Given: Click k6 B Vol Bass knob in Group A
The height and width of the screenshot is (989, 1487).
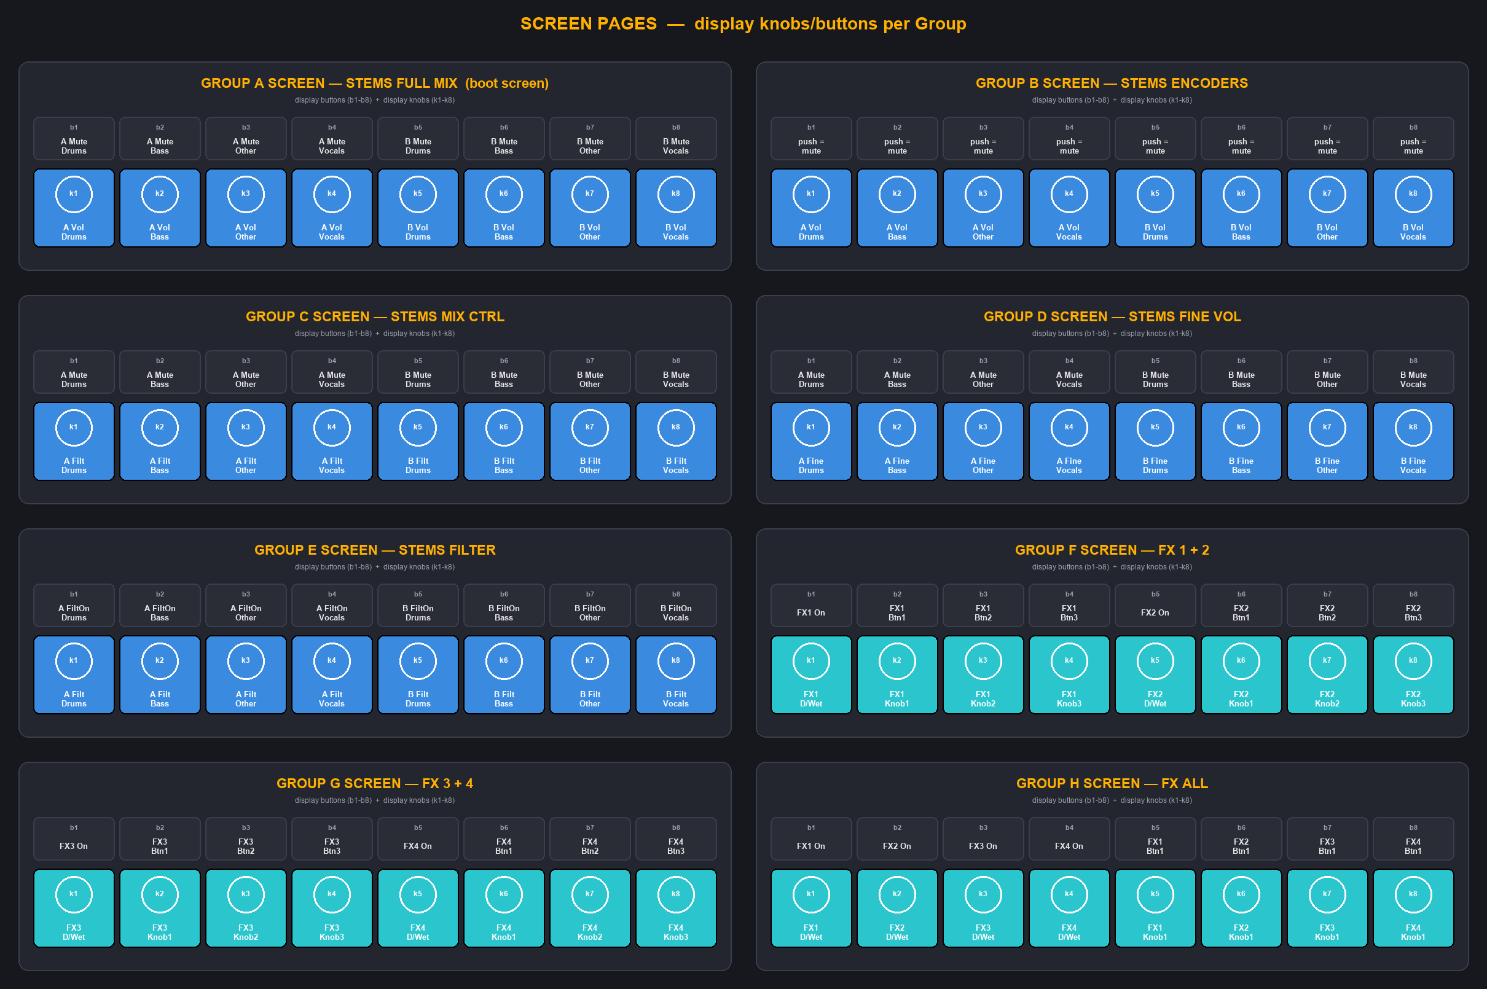Looking at the screenshot, I should coord(504,208).
